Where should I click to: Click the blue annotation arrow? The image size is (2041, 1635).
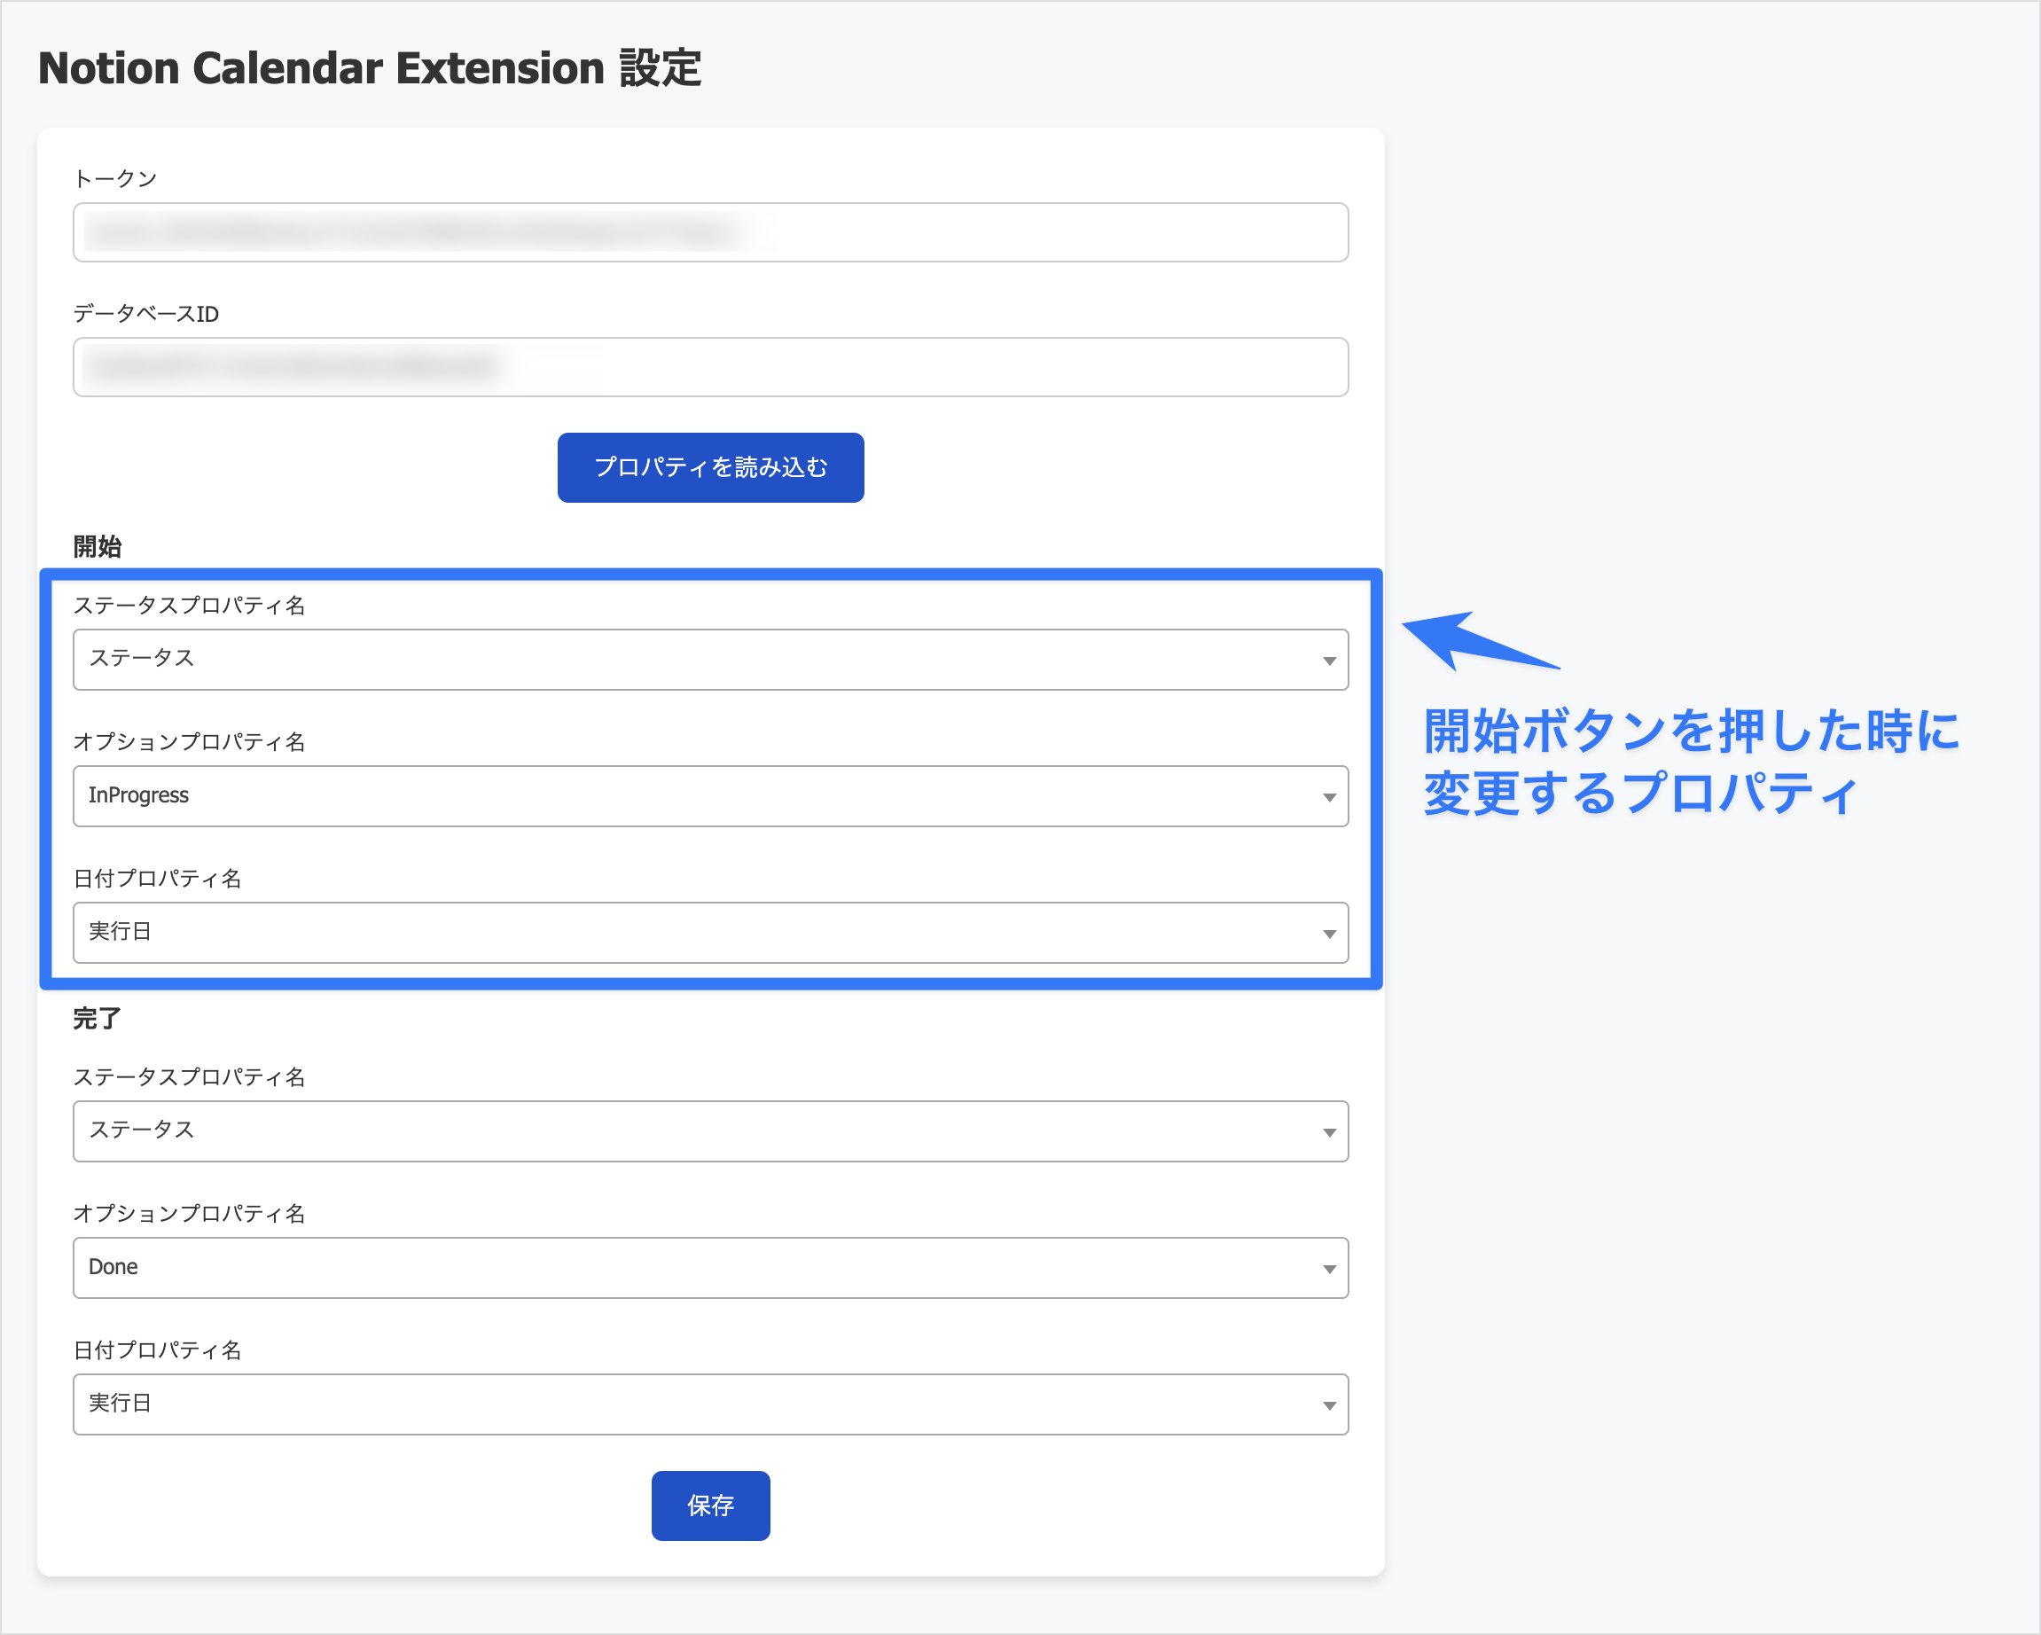point(1479,641)
